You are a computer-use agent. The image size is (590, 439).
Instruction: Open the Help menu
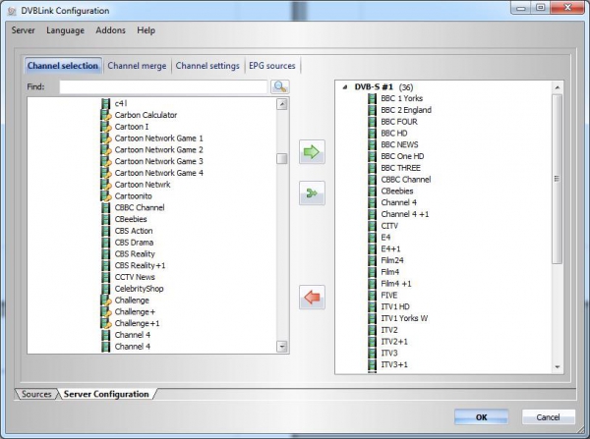[146, 30]
